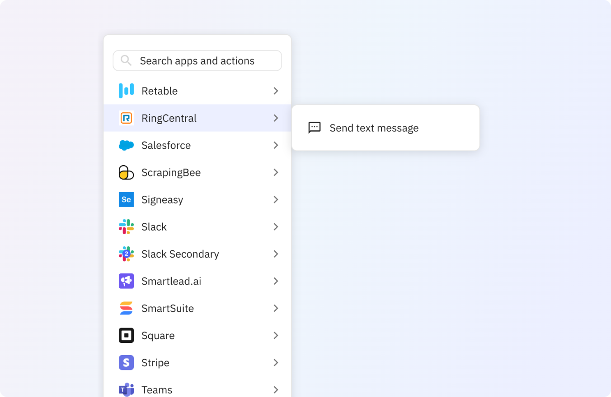This screenshot has height=397, width=611.
Task: Expand the SmartSuite row chevron
Action: coord(276,308)
